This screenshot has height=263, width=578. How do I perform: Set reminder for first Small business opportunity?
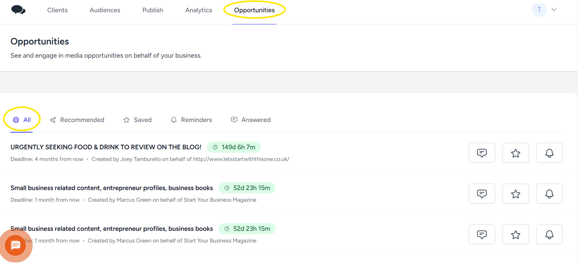click(x=549, y=194)
